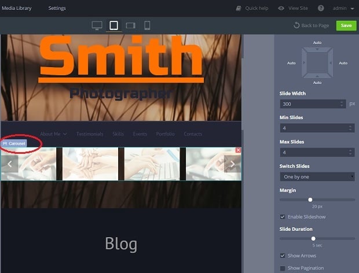Viewport: 359px width, 273px height.
Task: Open the question mark help icon
Action: [x=321, y=8]
